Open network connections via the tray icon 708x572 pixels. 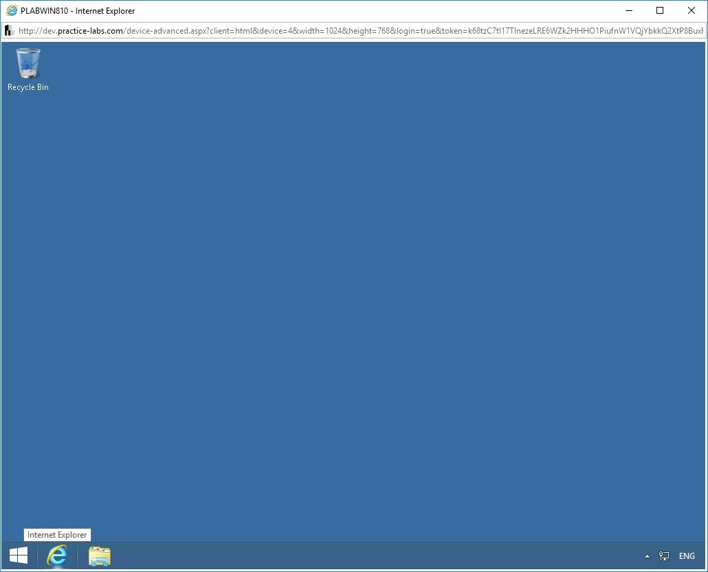663,556
